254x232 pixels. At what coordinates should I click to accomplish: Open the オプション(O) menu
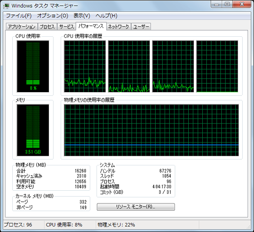[53, 16]
